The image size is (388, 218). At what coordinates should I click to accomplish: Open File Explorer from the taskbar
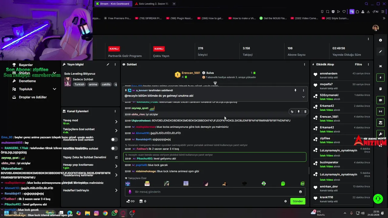87,213
